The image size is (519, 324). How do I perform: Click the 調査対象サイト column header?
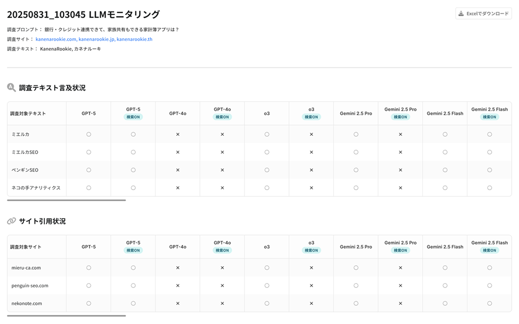click(x=26, y=247)
